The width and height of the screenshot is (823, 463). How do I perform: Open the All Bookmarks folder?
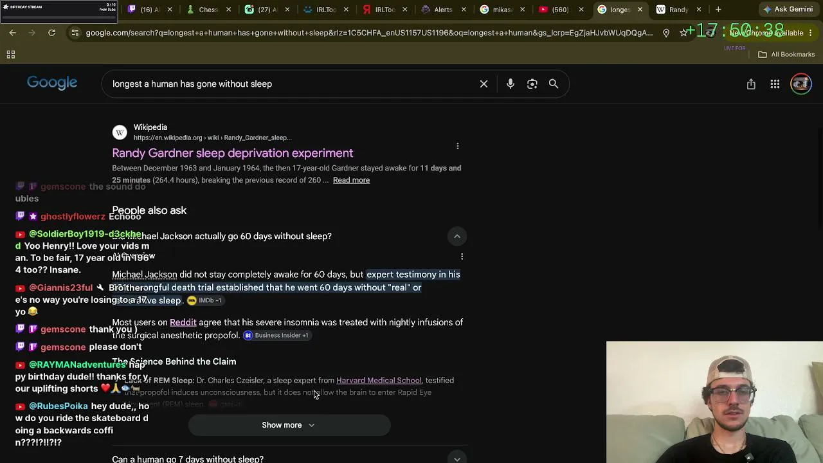pyautogui.click(x=786, y=55)
